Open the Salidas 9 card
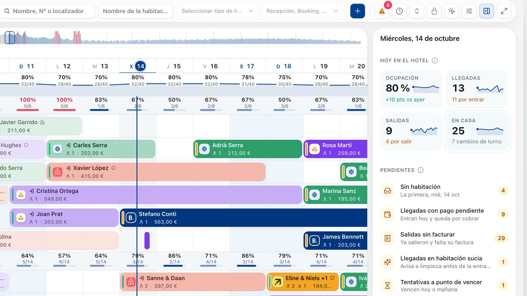This screenshot has height=296, width=527. coord(411,132)
